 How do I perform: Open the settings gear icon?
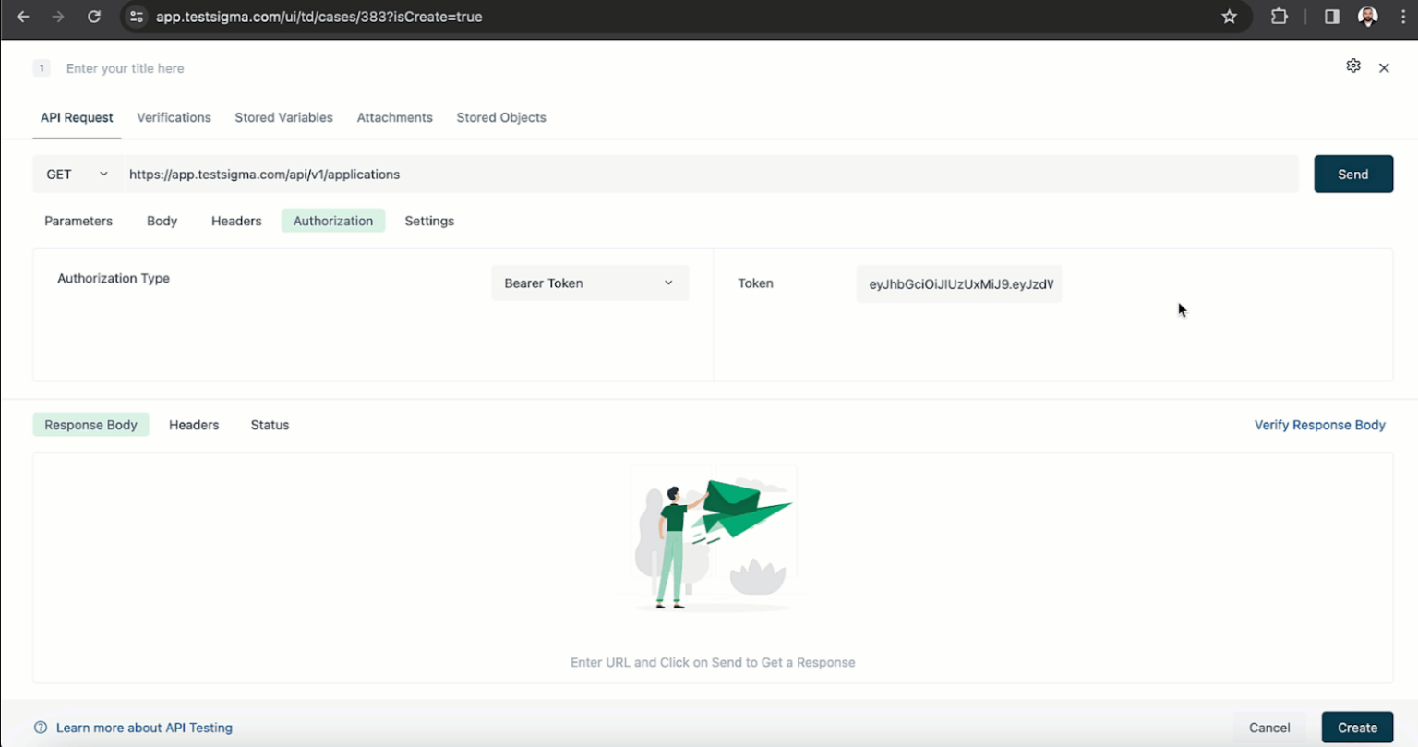tap(1352, 66)
